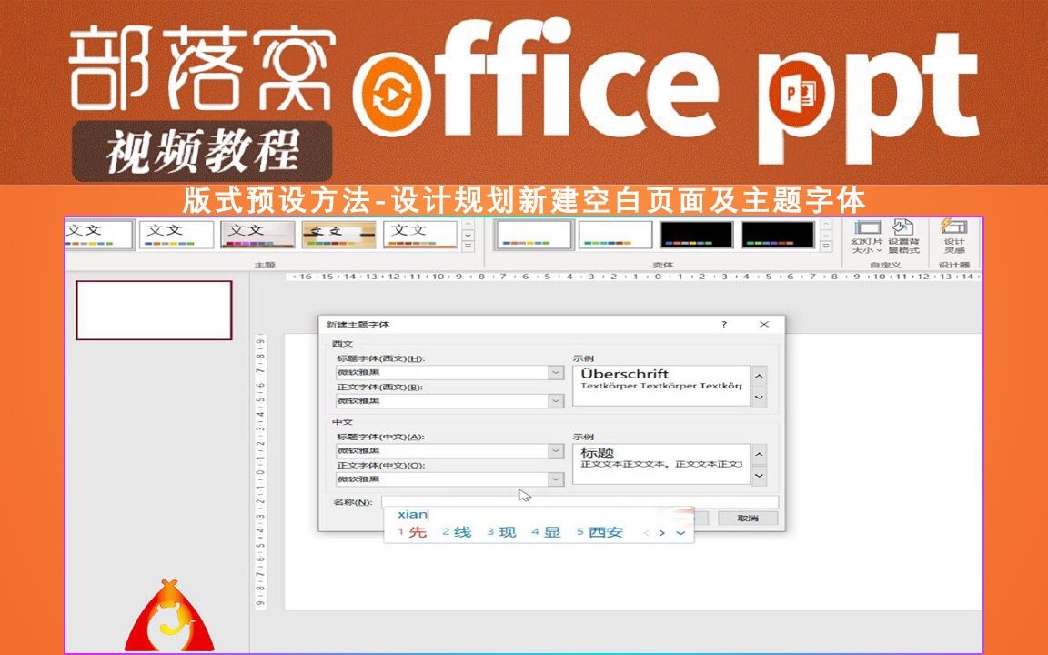The height and width of the screenshot is (655, 1048).
Task: Open the Slide Size icon in Customize group
Action: [x=864, y=232]
